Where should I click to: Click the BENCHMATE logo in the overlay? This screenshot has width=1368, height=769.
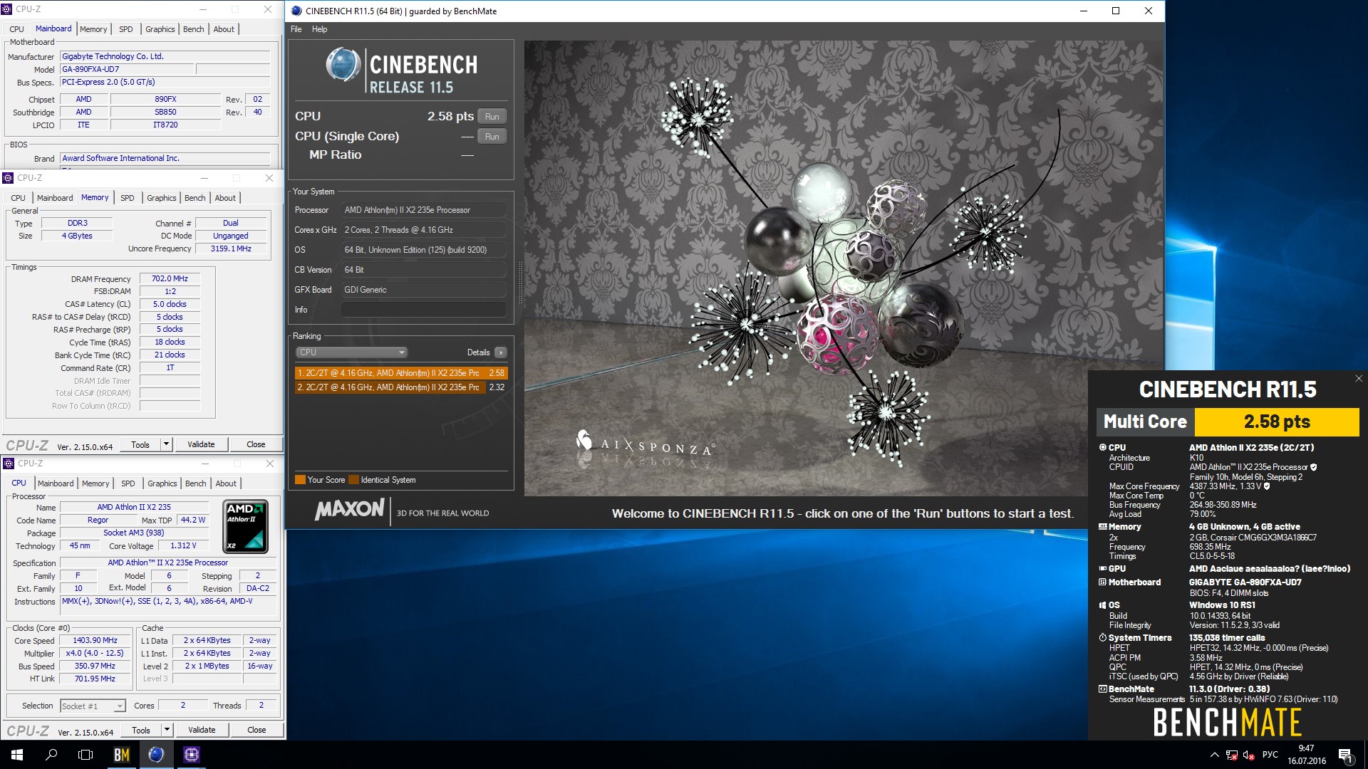point(1227,723)
